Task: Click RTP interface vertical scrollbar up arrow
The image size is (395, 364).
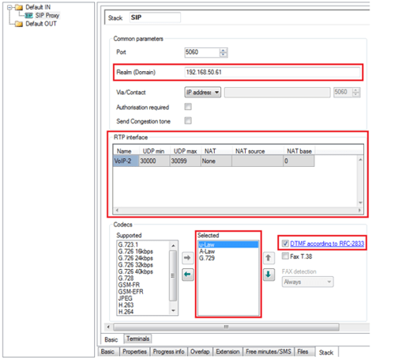Action: 360,160
